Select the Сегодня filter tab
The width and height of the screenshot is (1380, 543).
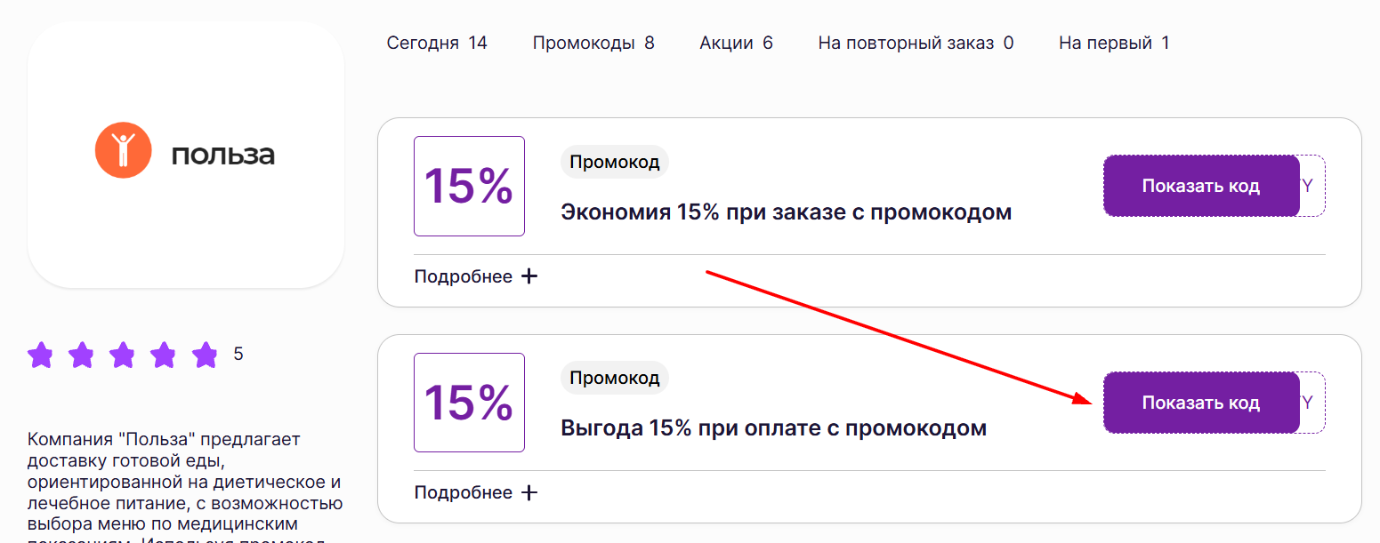tap(437, 42)
